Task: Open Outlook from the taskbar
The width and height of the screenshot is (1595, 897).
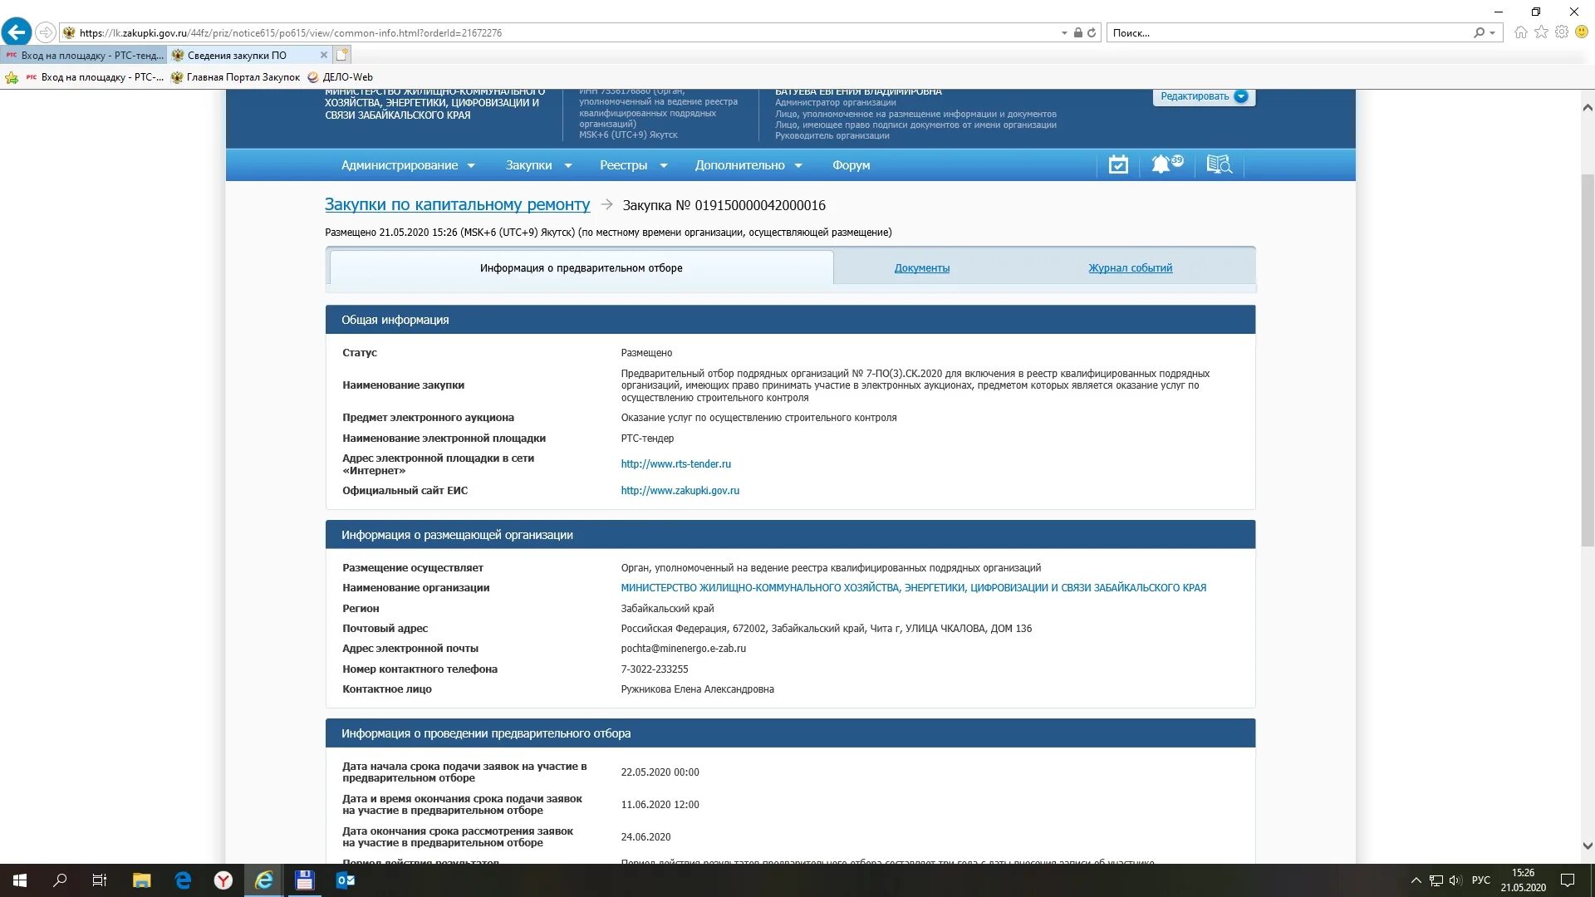Action: 346,880
